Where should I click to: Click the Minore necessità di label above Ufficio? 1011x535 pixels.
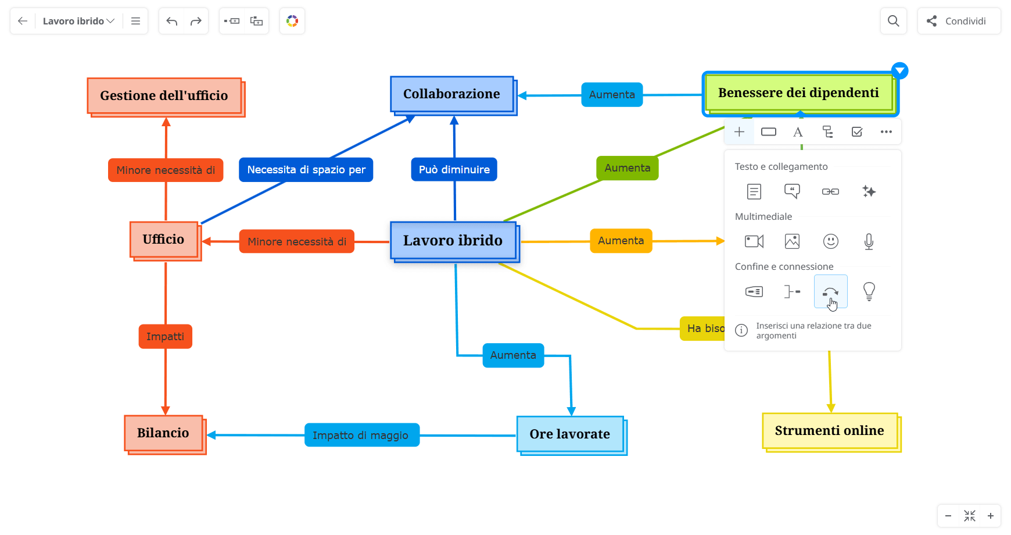pos(166,170)
